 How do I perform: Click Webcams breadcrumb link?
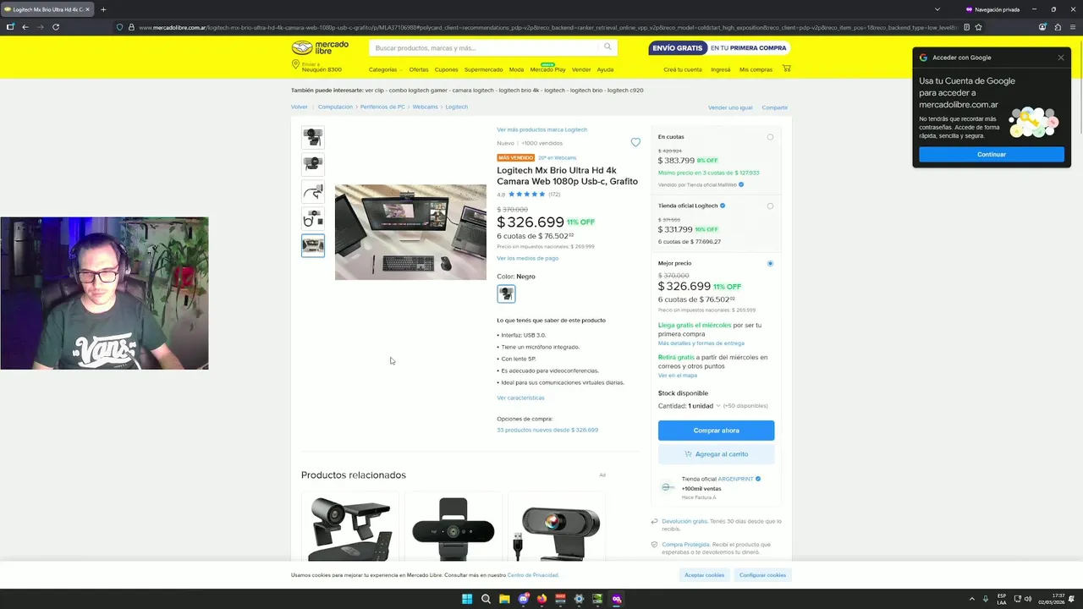click(425, 107)
